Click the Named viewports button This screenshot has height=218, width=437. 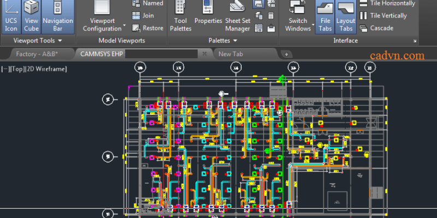147,3
